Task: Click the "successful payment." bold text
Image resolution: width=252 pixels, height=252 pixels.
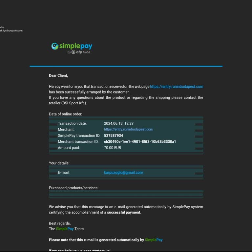Action: 124,213
